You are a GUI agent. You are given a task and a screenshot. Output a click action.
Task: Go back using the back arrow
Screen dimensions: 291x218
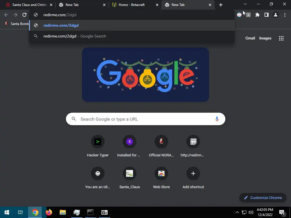6,15
